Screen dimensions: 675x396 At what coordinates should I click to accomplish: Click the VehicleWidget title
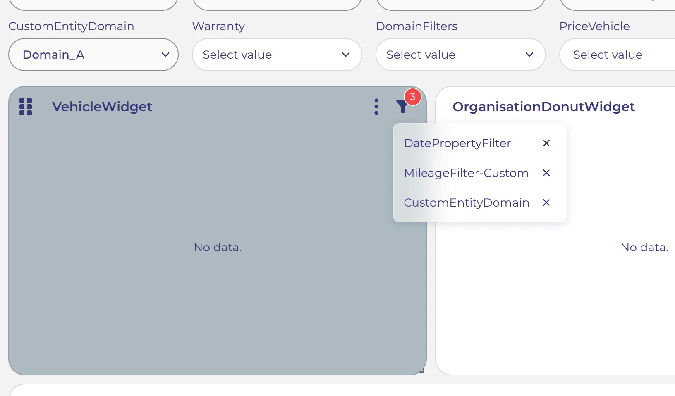tap(102, 107)
